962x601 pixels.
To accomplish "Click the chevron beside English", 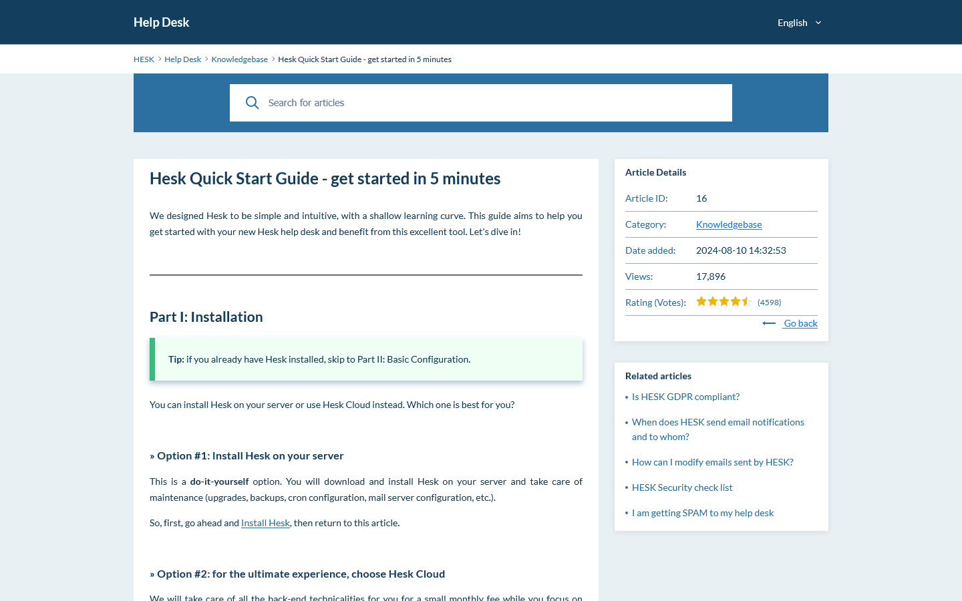I will tap(818, 23).
